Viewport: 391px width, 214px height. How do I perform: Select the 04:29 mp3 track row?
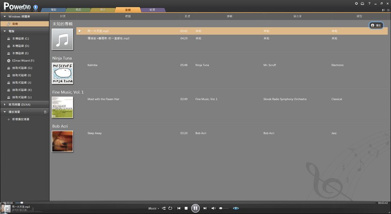coord(232,39)
